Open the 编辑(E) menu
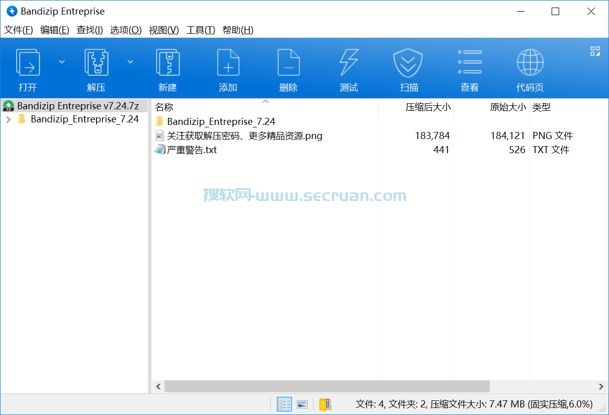 point(54,30)
